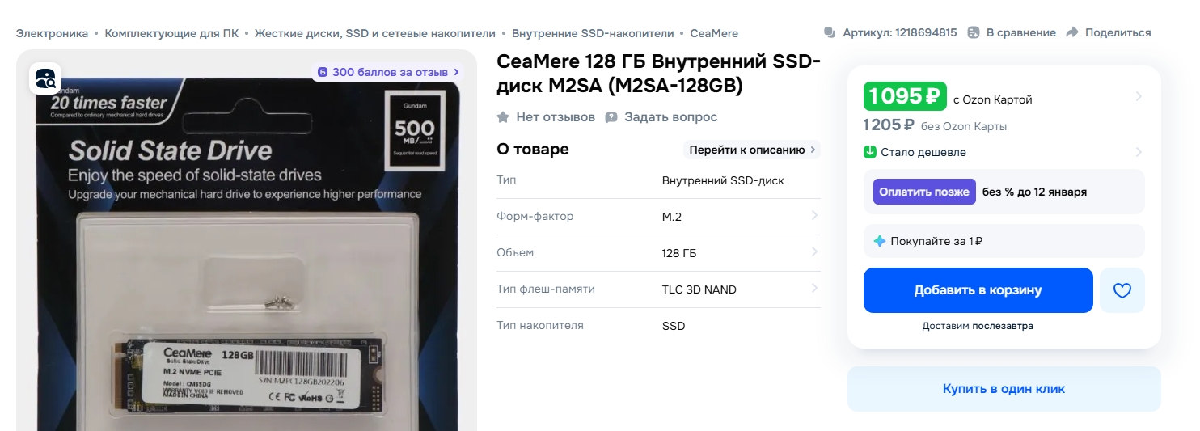Click the Добавить в корзину button
Image resolution: width=1200 pixels, height=431 pixels.
[x=978, y=290]
